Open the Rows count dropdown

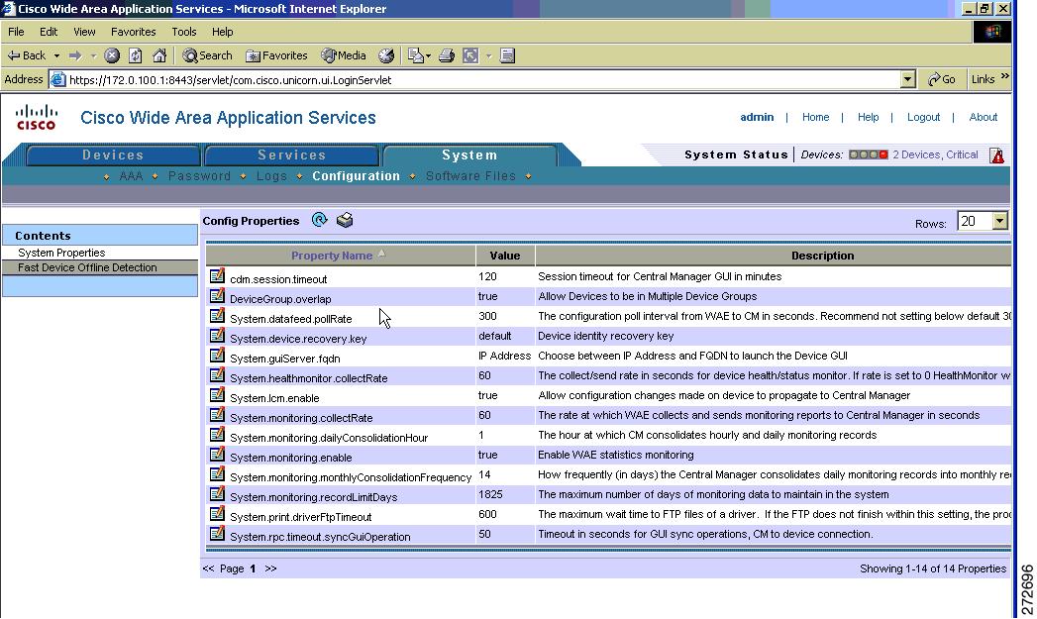coord(1000,221)
